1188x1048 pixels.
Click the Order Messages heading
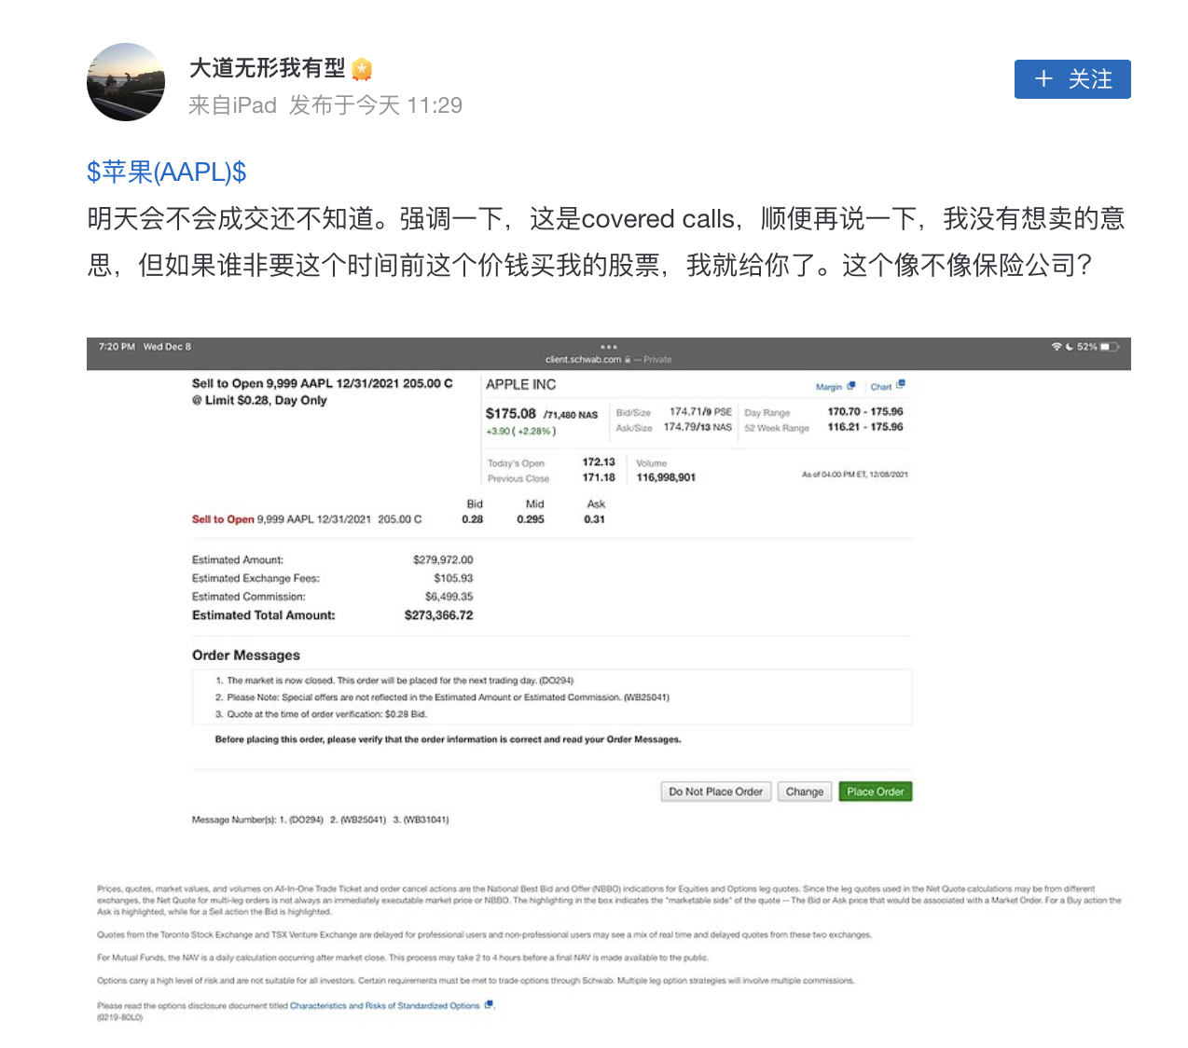point(246,655)
